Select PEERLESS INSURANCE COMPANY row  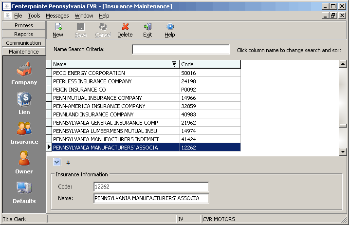(x=143, y=81)
